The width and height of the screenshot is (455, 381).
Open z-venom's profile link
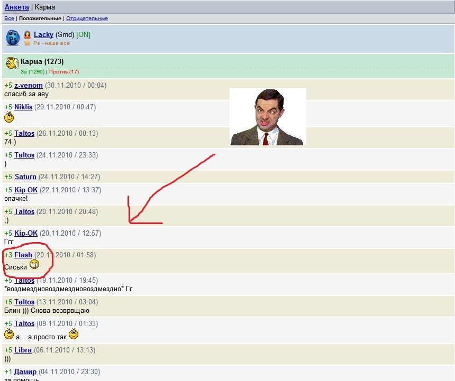point(29,86)
